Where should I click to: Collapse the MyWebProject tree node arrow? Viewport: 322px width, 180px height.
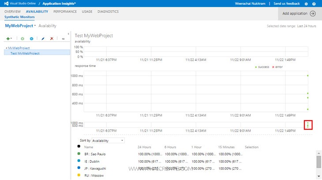6,48
